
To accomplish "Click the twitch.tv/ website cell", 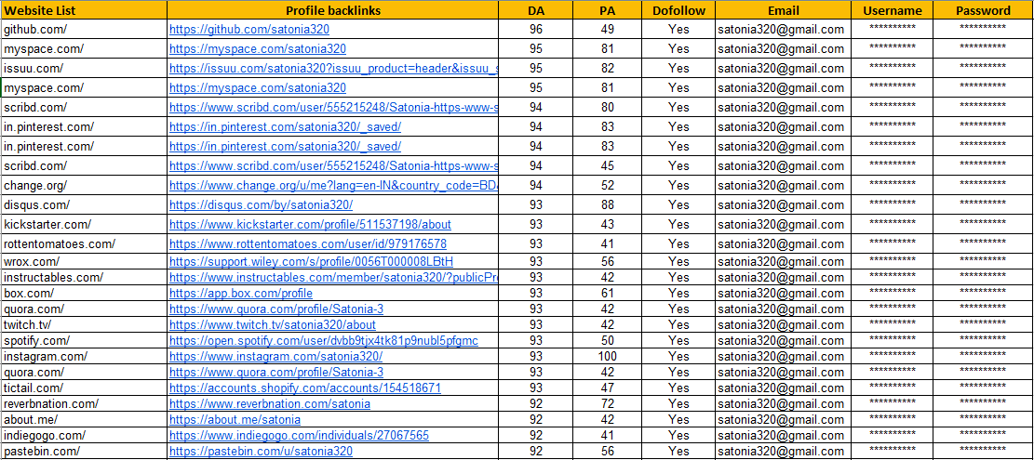I will pyautogui.click(x=84, y=325).
